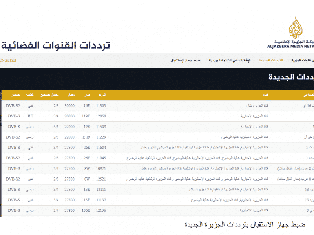The image size is (314, 235).
Task: Select the frequency value 11229
Action: (101, 137)
